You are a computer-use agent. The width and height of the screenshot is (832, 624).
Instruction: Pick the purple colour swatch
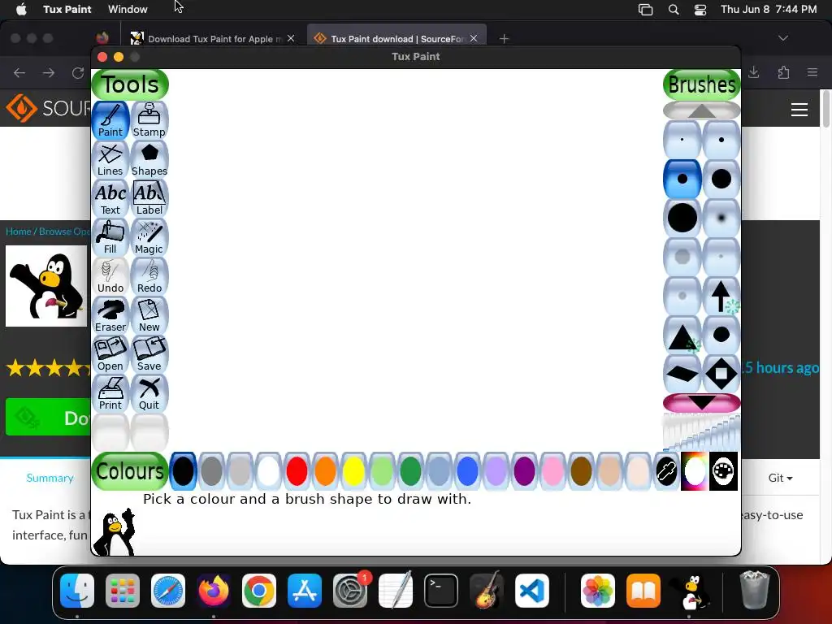click(524, 471)
